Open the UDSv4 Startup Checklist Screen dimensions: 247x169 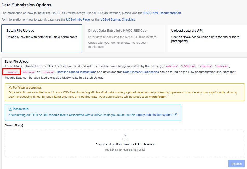118,19
